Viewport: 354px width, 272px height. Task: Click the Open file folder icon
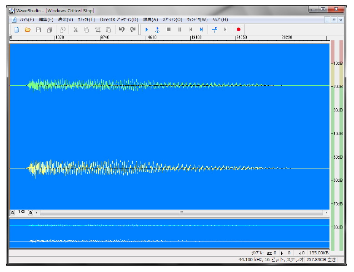(x=27, y=29)
